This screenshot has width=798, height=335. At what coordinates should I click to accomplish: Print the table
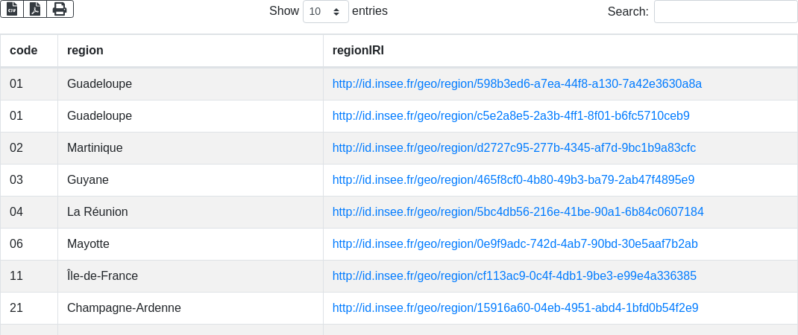tap(60, 9)
